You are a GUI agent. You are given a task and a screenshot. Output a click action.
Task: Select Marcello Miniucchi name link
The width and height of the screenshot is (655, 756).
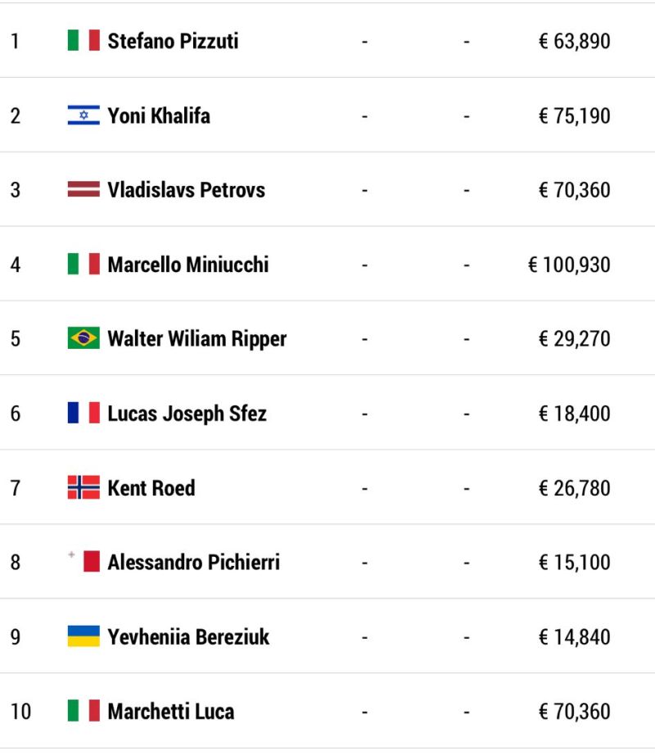pyautogui.click(x=188, y=265)
